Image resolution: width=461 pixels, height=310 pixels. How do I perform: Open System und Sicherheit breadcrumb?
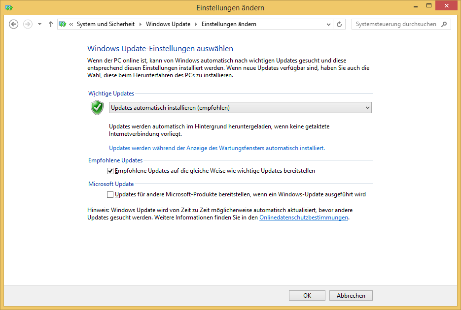[106, 24]
